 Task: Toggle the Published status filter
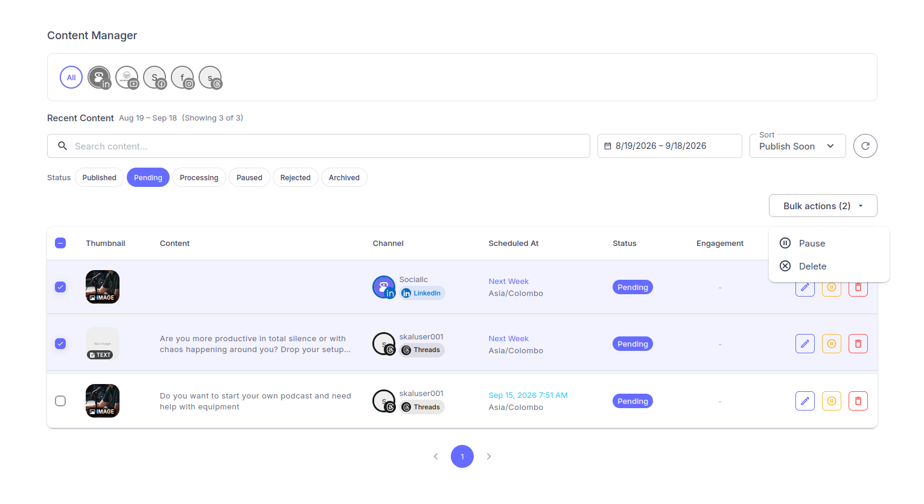(100, 177)
